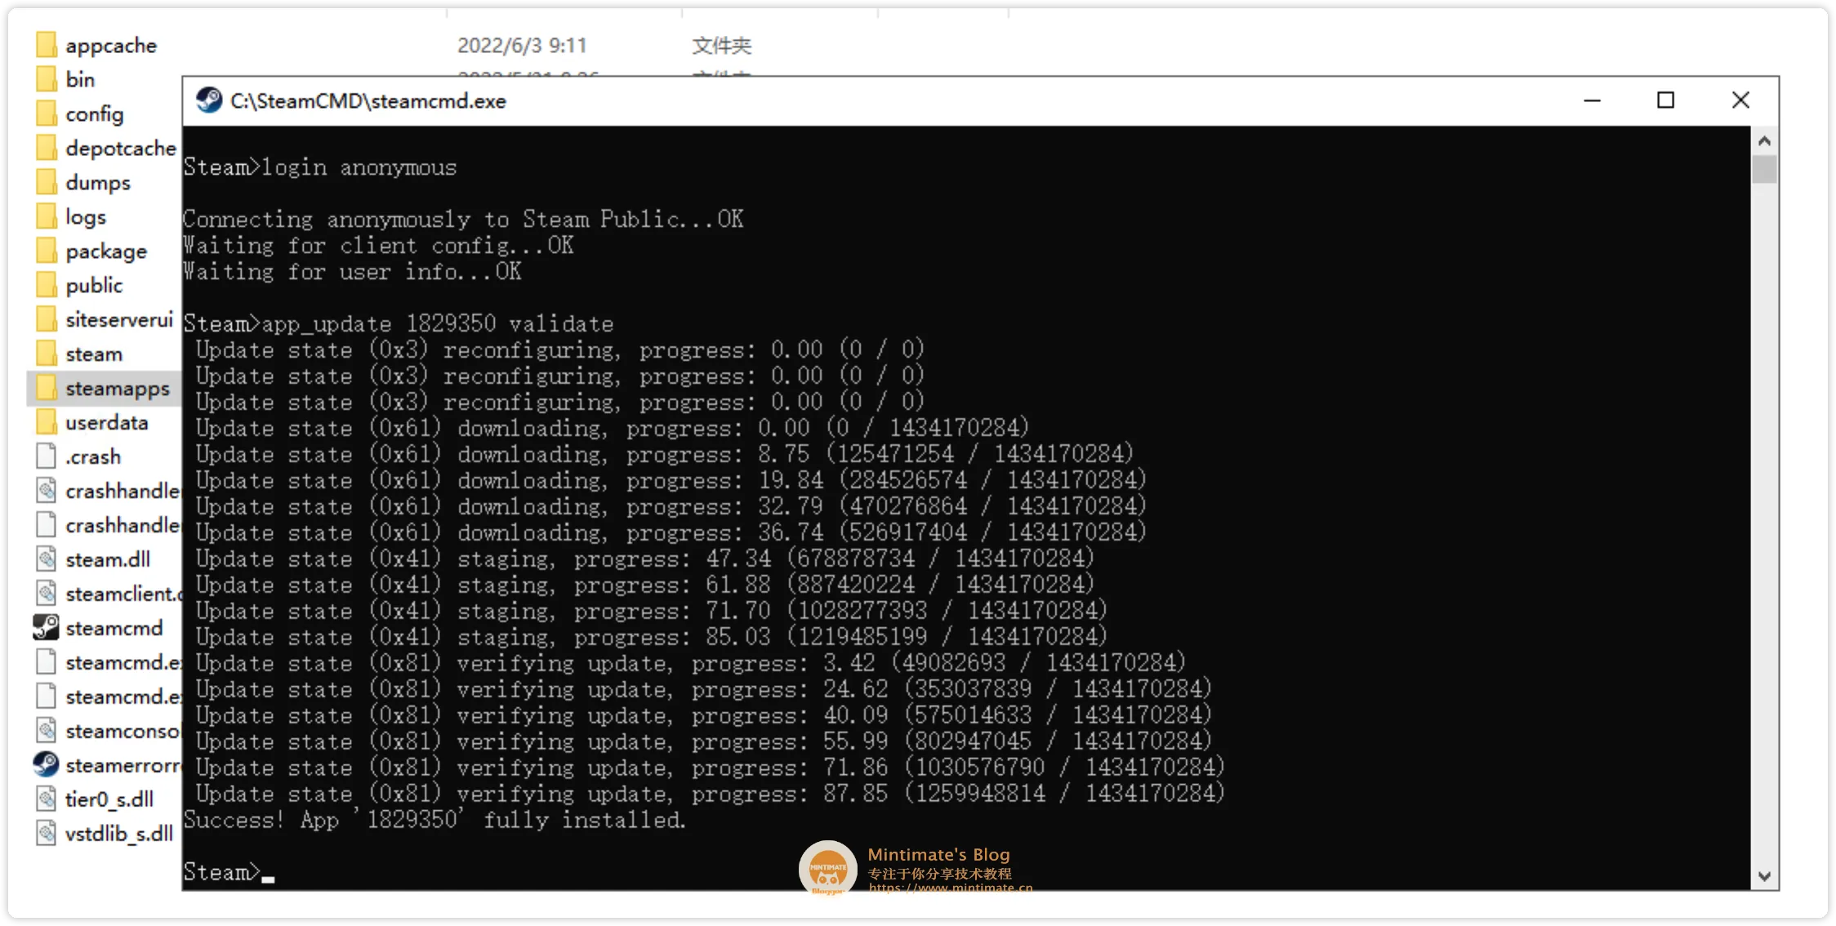This screenshot has width=1836, height=926.
Task: Click the userdata folder icon
Action: [x=47, y=422]
